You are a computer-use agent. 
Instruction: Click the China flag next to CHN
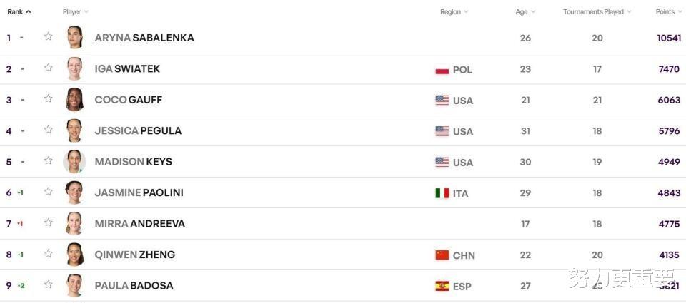[x=442, y=255]
